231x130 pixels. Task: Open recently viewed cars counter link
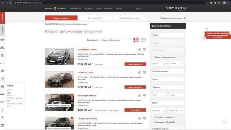(x=184, y=18)
